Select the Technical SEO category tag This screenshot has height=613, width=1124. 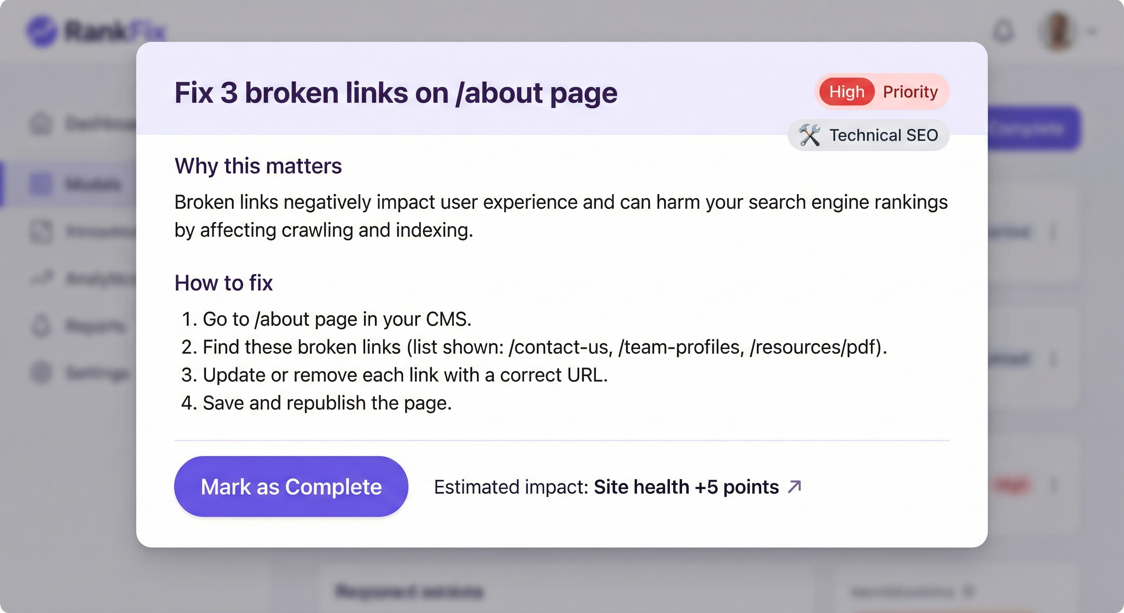pyautogui.click(x=868, y=135)
